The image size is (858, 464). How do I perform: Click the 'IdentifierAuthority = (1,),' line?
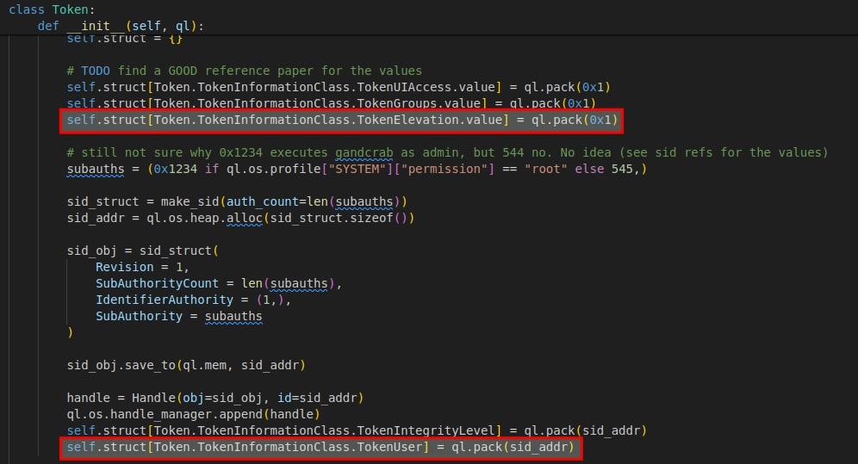coord(193,300)
